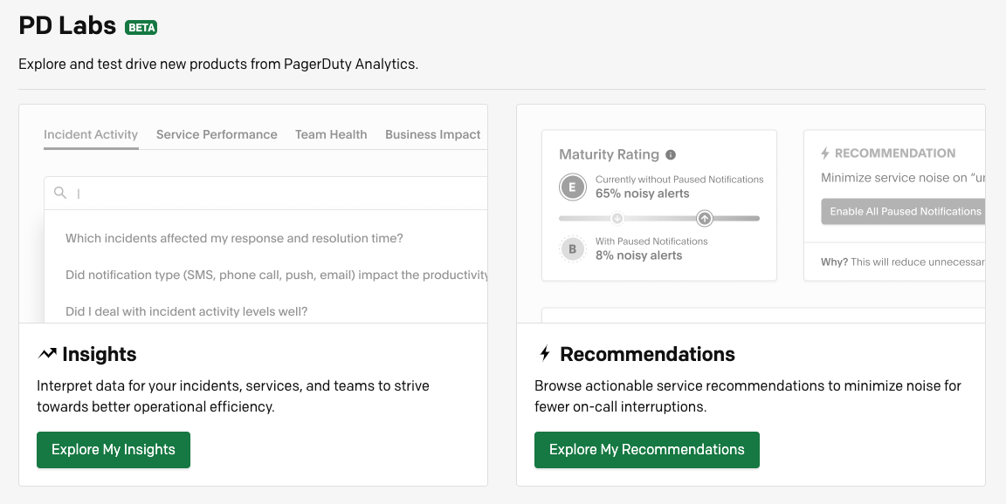Select the Team Health tab
The height and width of the screenshot is (504, 1006).
(331, 134)
